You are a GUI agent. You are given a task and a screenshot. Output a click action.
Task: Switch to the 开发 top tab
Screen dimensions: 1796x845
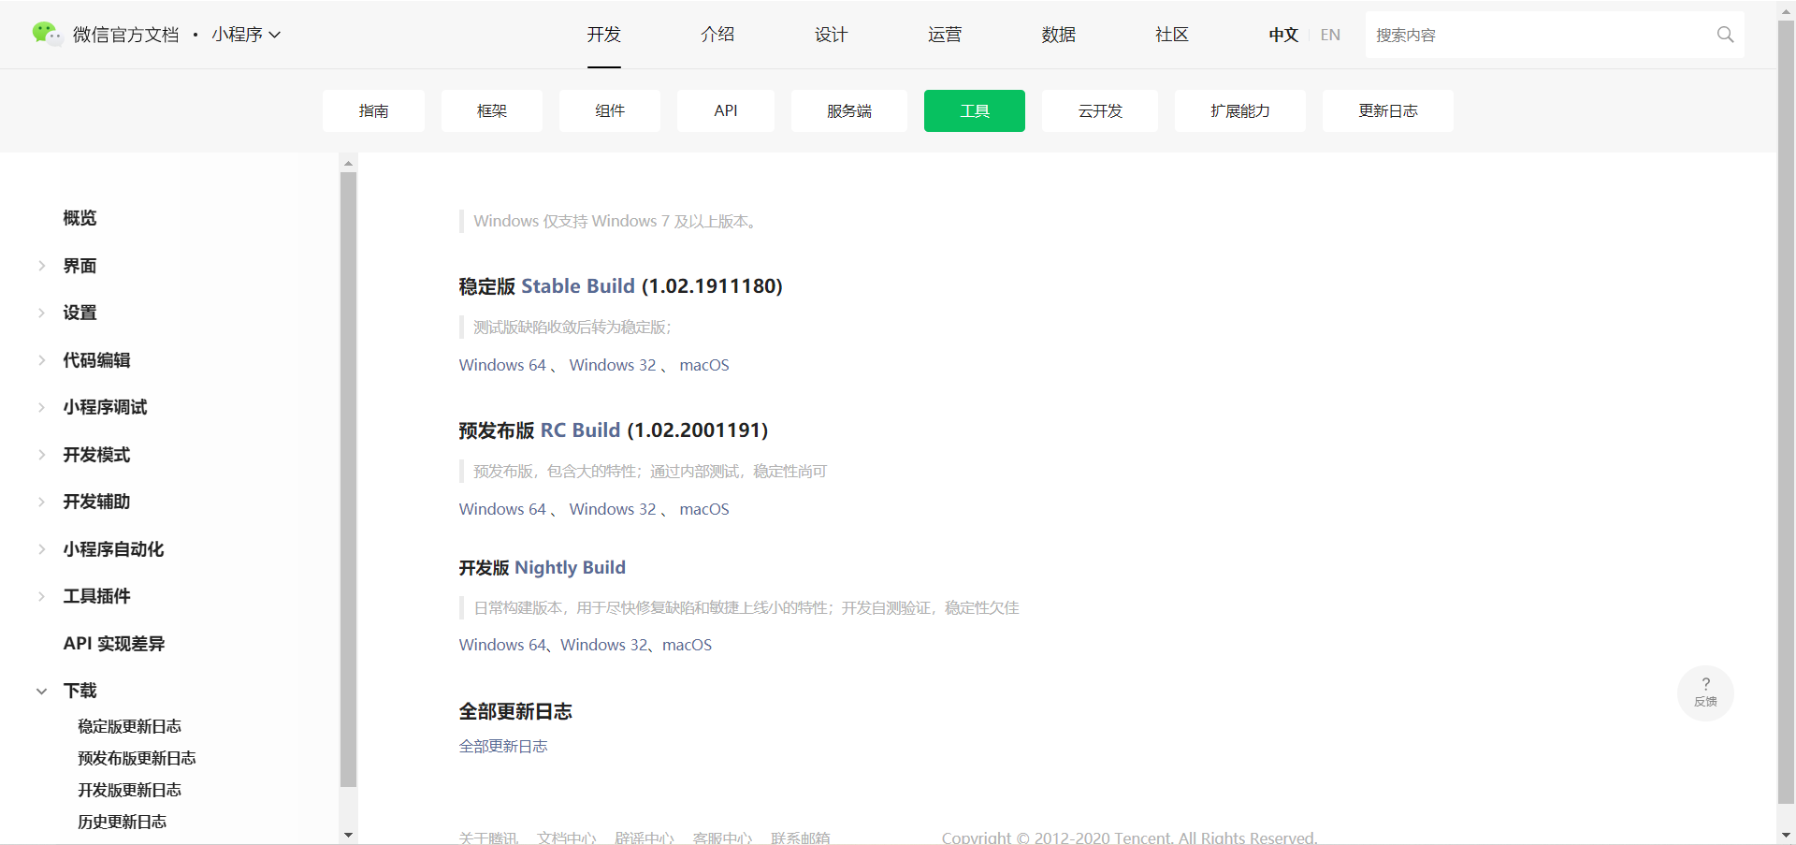pyautogui.click(x=603, y=35)
